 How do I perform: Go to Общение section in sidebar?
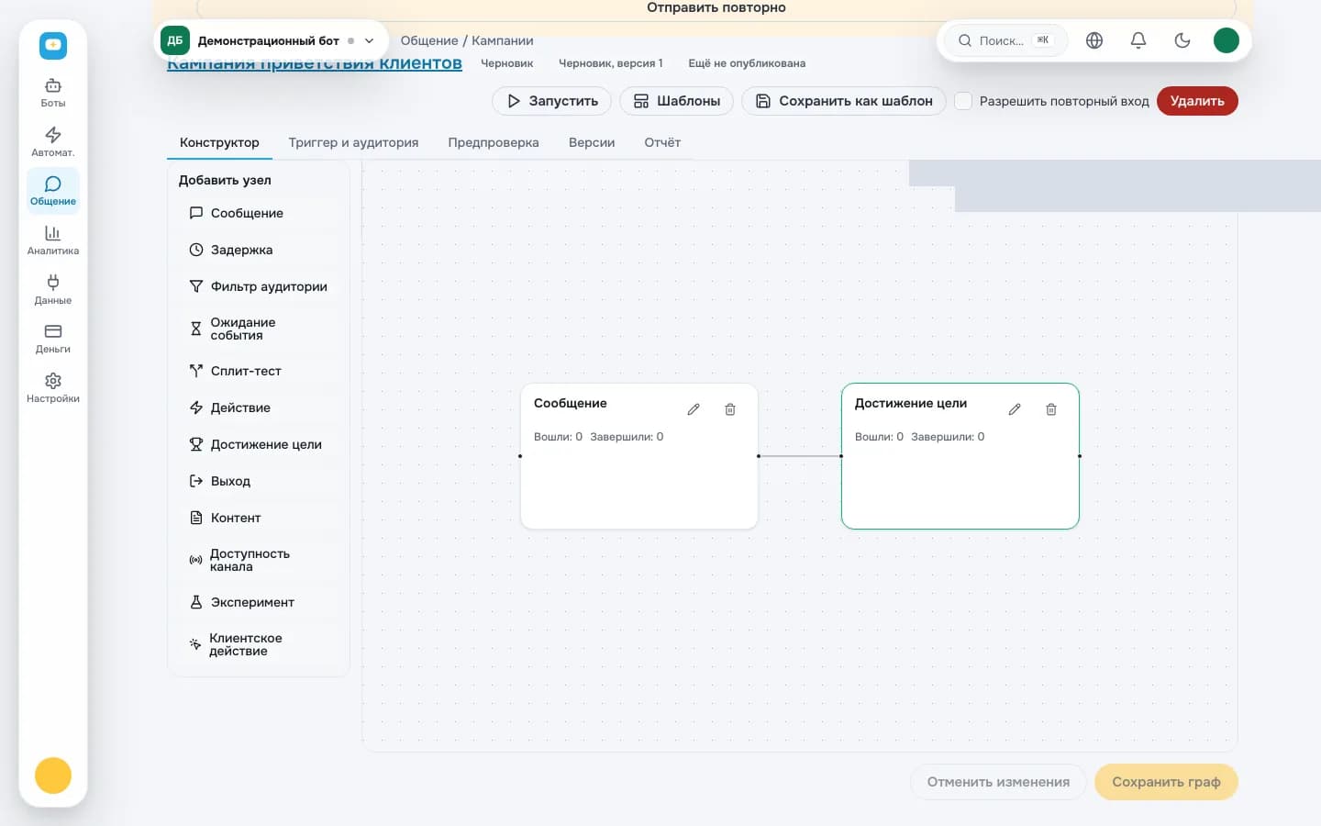(53, 191)
